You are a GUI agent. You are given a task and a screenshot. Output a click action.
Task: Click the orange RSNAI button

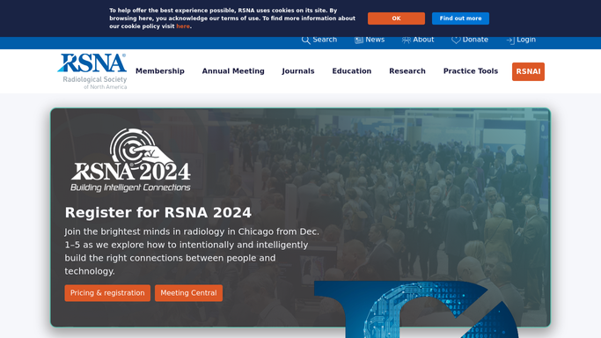tap(528, 71)
